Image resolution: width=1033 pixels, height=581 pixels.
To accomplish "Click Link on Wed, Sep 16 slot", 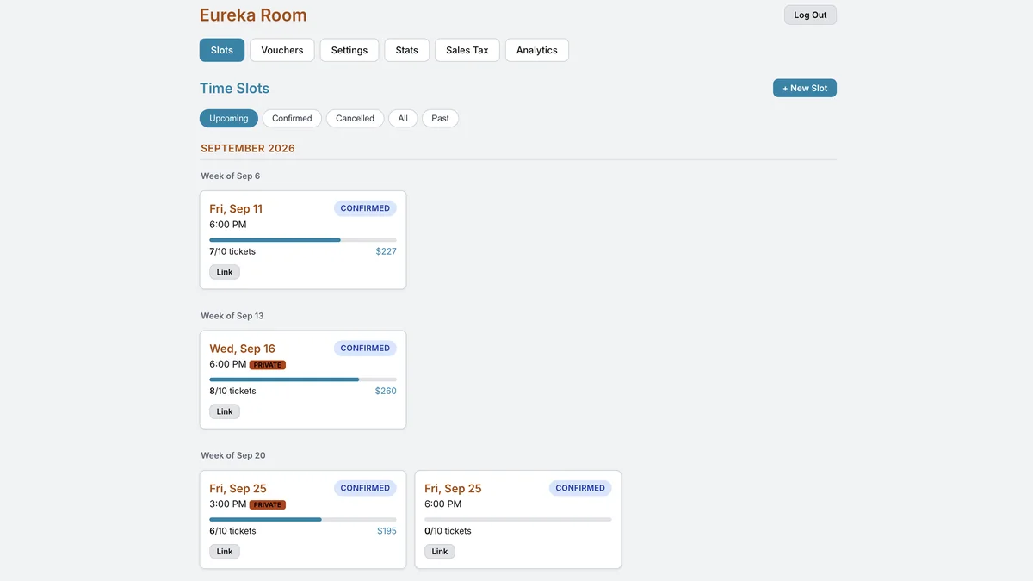I will [x=225, y=411].
